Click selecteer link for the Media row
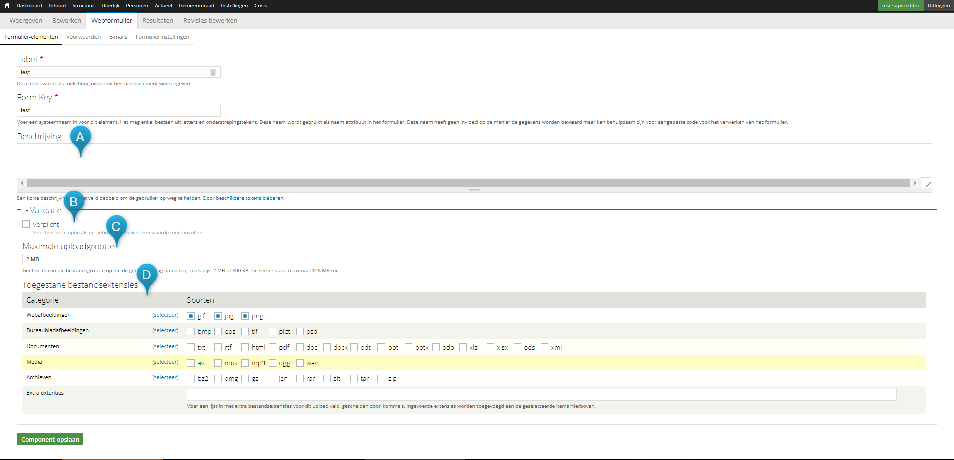 coord(165,362)
